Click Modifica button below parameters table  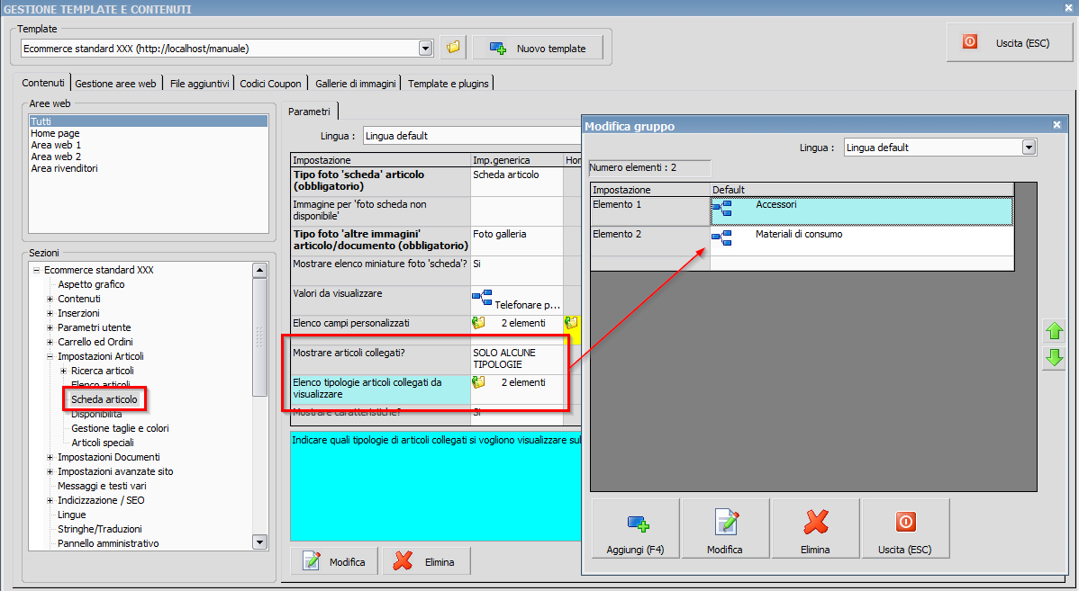(334, 561)
